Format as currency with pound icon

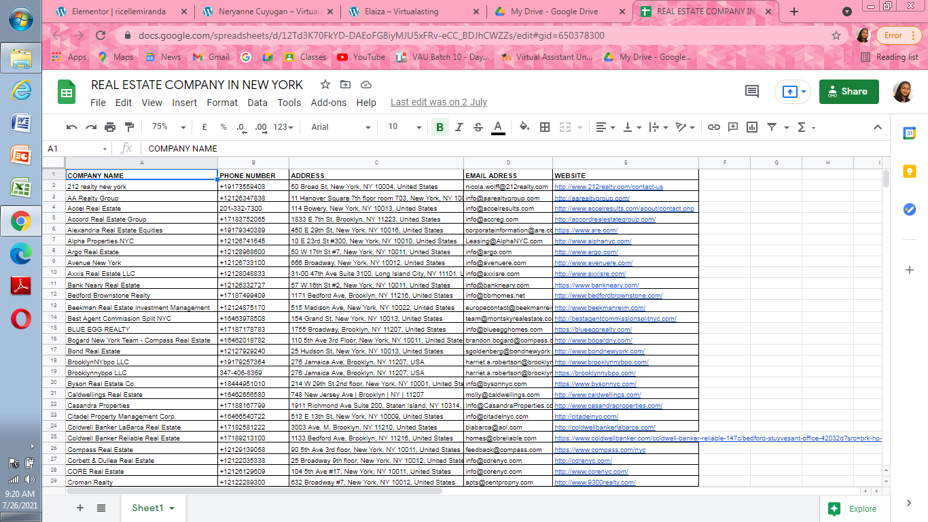pos(204,127)
